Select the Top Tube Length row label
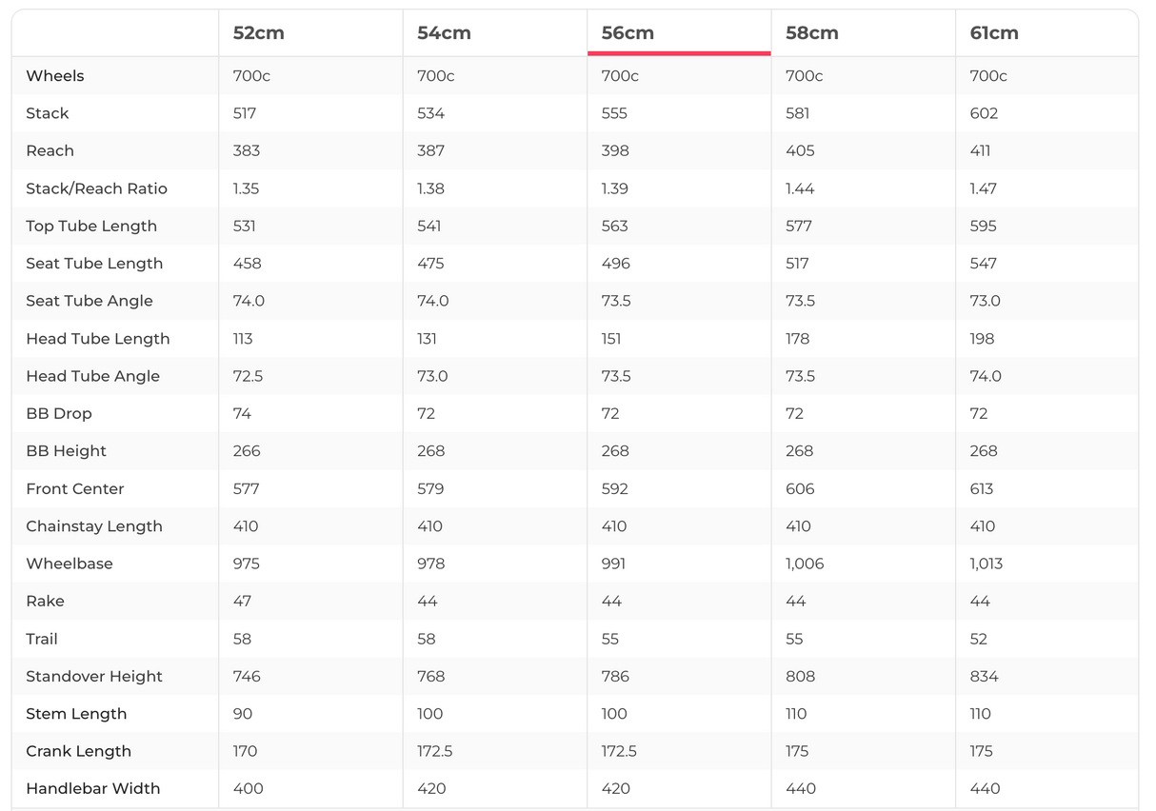The image size is (1156, 811). [91, 227]
